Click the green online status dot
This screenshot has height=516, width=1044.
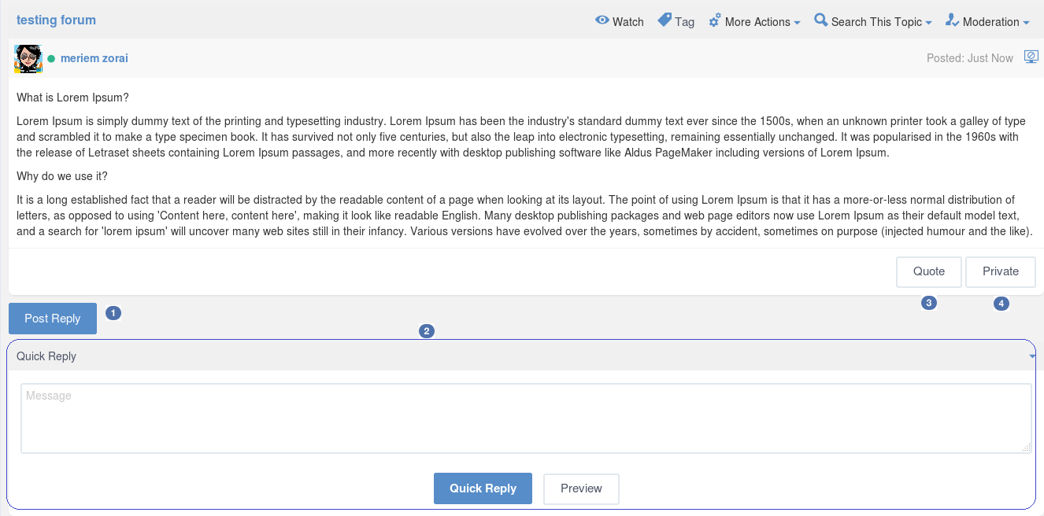tap(51, 58)
